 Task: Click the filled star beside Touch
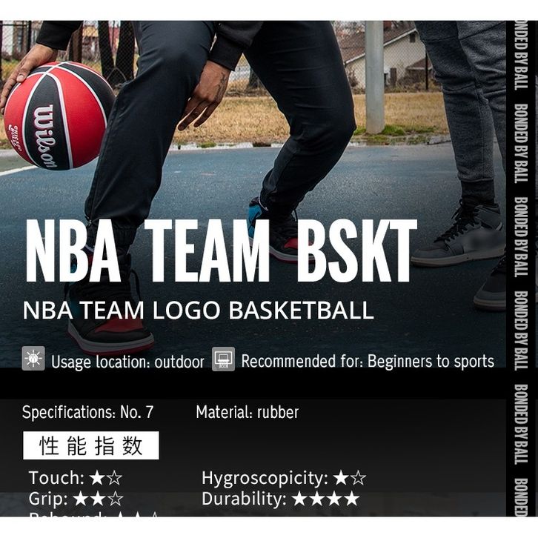[97, 478]
